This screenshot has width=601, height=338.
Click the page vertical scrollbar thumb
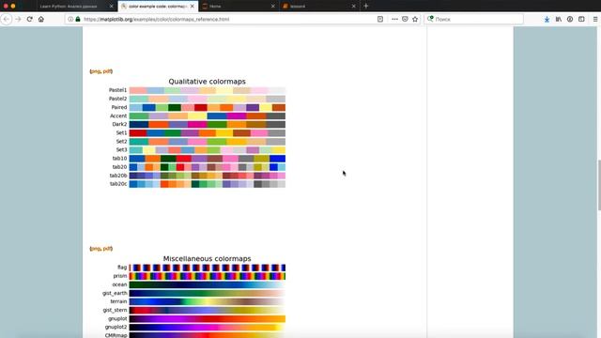click(x=599, y=185)
